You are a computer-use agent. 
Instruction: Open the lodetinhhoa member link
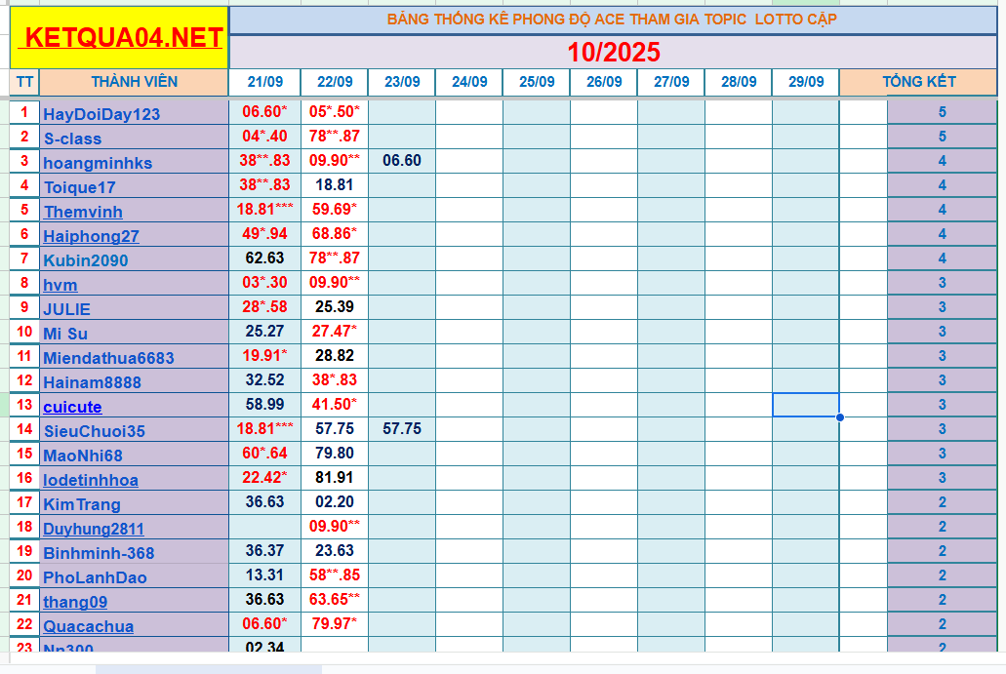(91, 480)
